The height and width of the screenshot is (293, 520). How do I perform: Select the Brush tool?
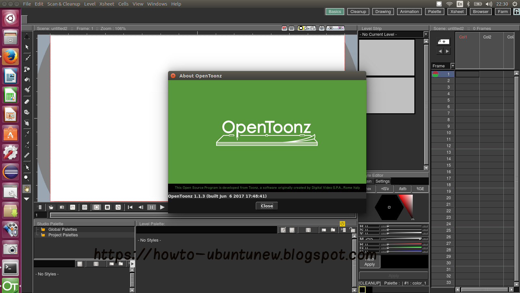click(x=27, y=57)
